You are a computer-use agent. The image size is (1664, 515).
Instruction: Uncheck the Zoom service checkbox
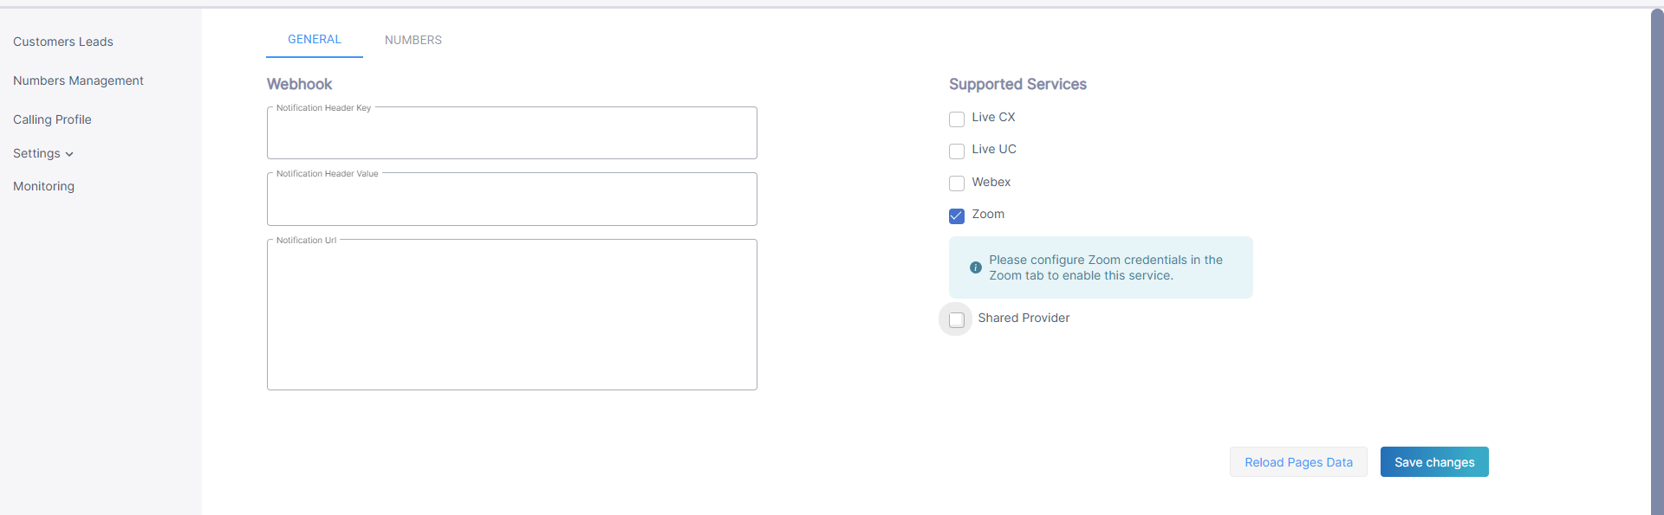[x=957, y=216]
